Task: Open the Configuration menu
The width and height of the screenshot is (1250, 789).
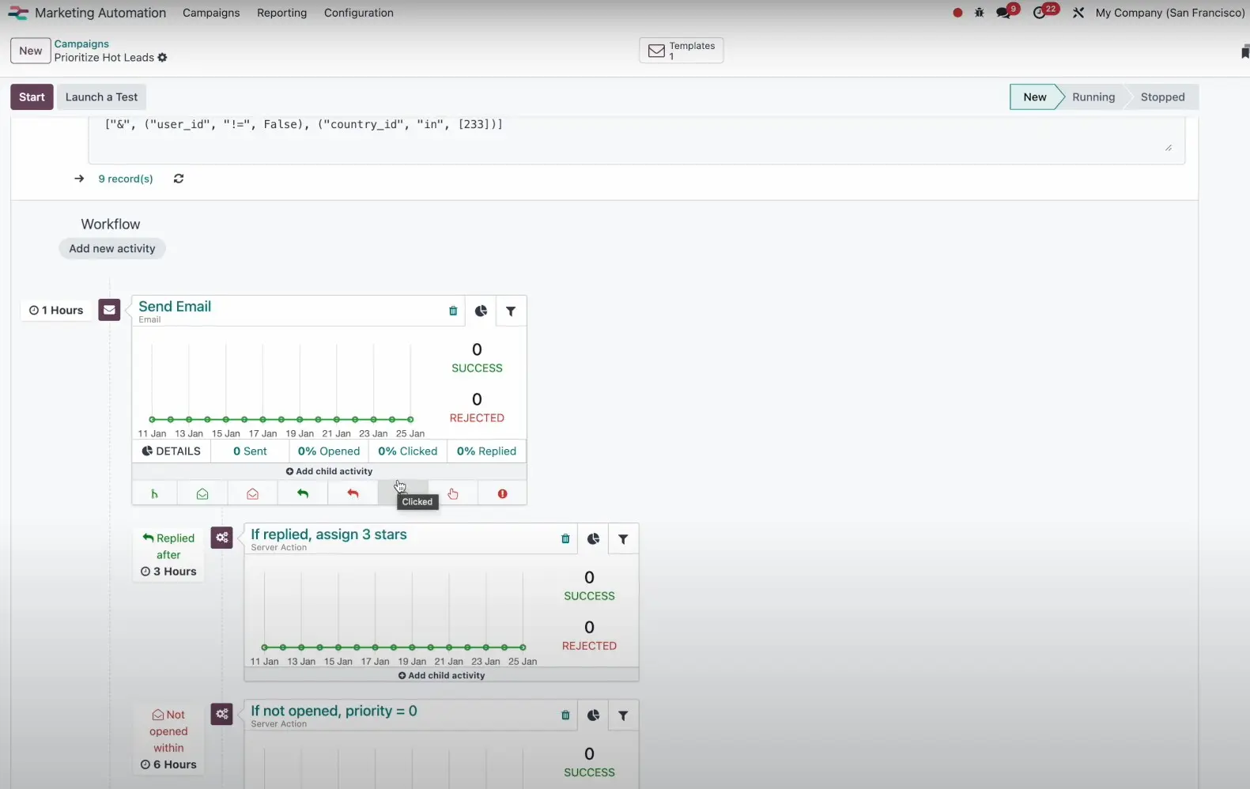Action: click(x=358, y=13)
